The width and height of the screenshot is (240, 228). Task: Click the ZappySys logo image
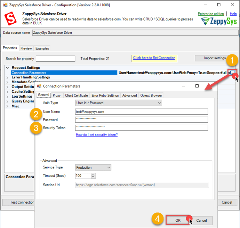219,21
